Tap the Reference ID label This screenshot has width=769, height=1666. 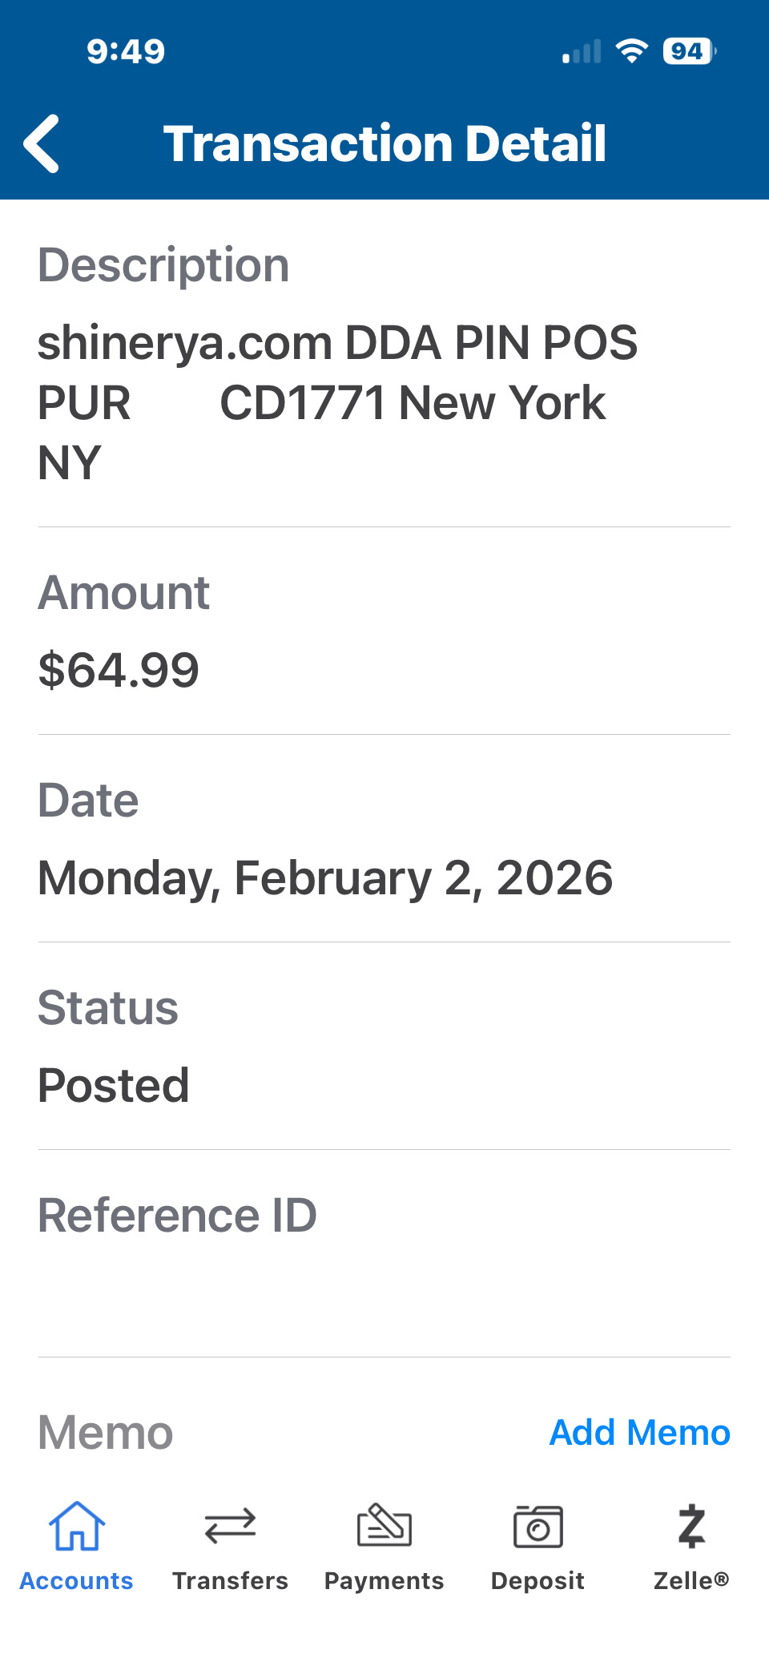click(177, 1215)
